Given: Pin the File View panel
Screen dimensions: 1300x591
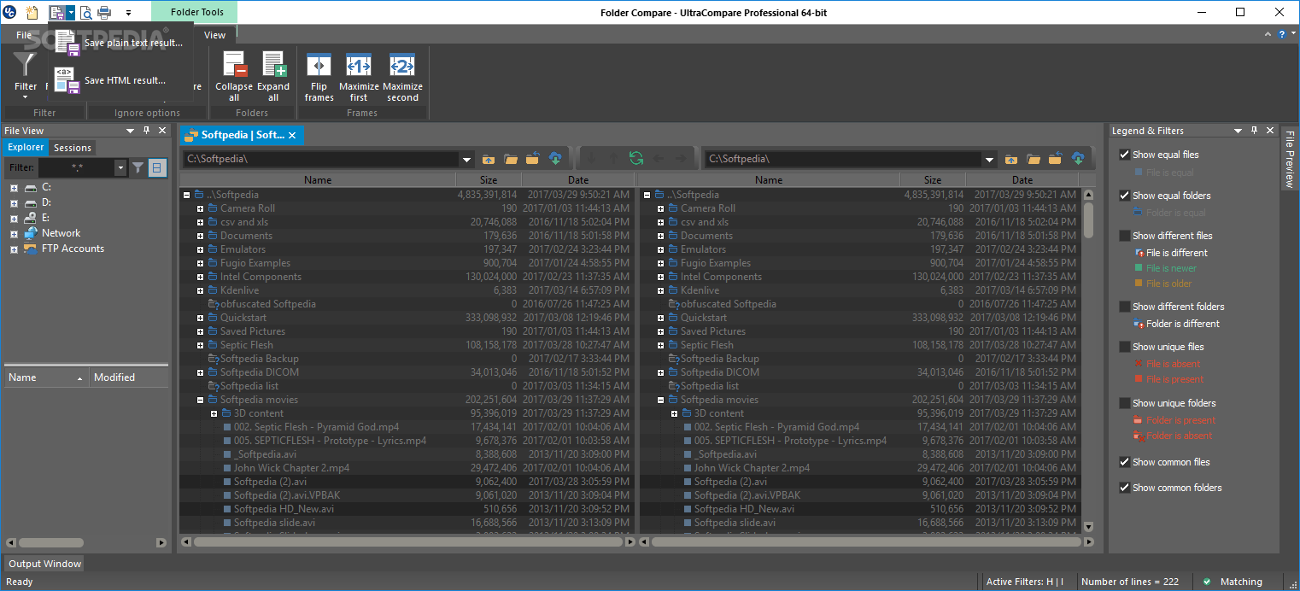Looking at the screenshot, I should point(146,131).
